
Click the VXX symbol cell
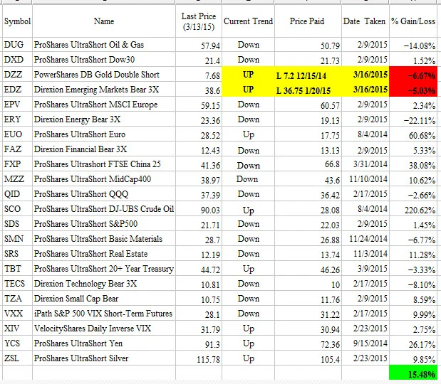[17, 314]
